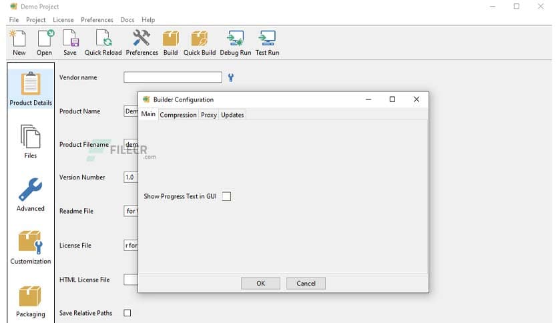This screenshot has width=558, height=323.
Task: Select the Main tab in Builder Configuration
Action: (x=148, y=114)
